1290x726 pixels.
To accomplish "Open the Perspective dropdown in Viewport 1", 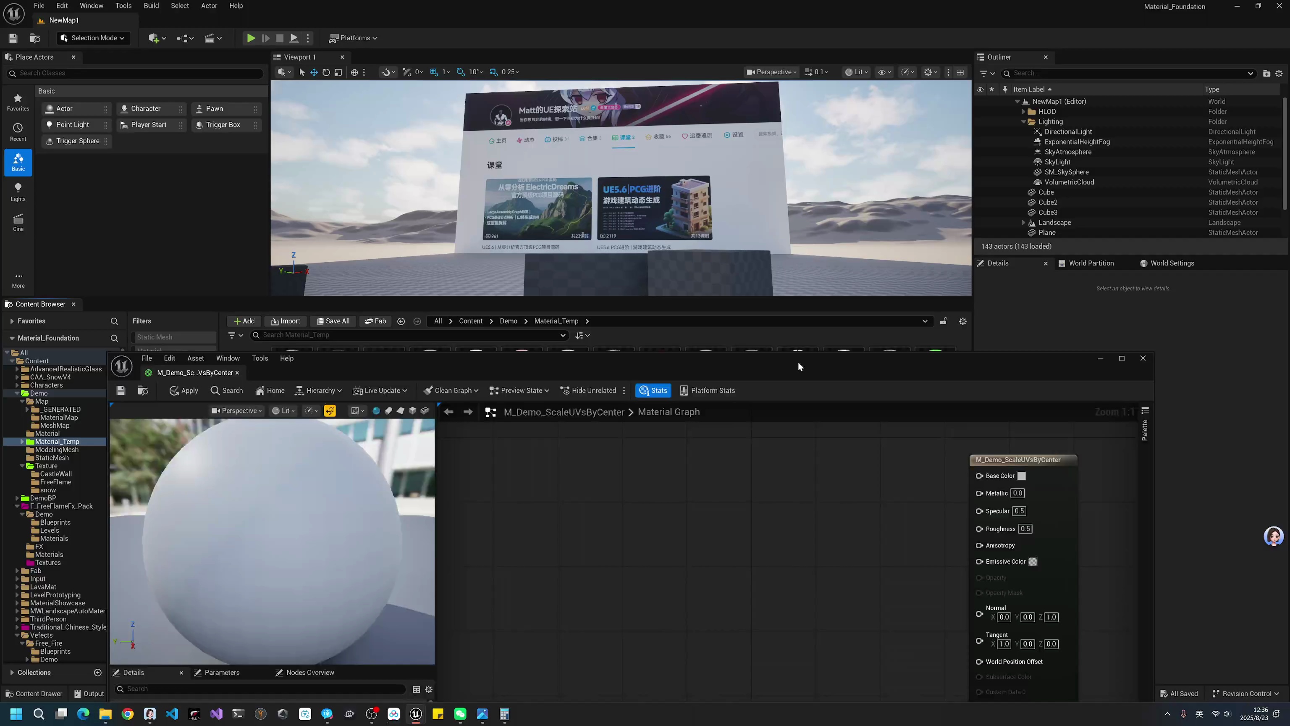I will coord(771,72).
